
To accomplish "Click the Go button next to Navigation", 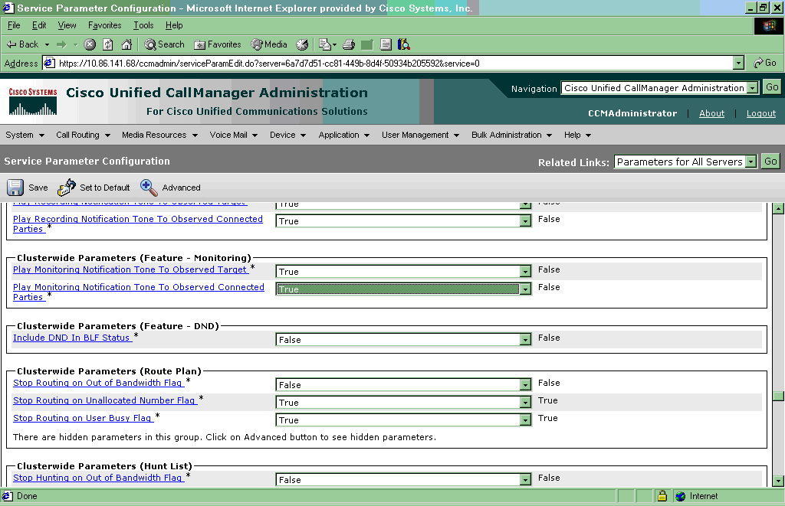I will coord(772,87).
